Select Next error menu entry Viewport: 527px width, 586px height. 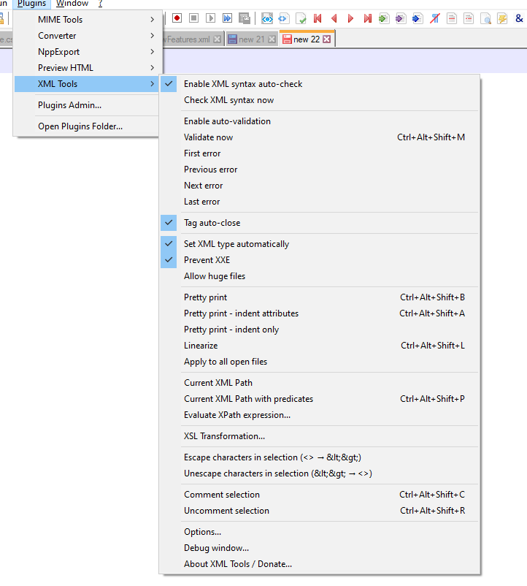319,186
